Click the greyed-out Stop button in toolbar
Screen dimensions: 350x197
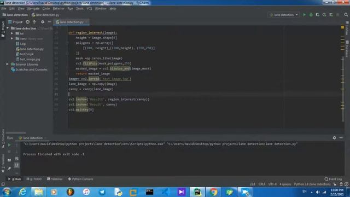(x=338, y=15)
